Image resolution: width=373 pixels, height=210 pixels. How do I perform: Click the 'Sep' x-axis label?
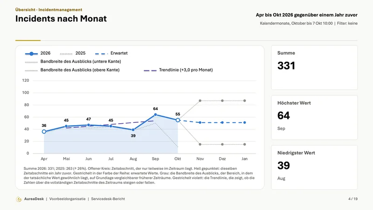point(155,159)
